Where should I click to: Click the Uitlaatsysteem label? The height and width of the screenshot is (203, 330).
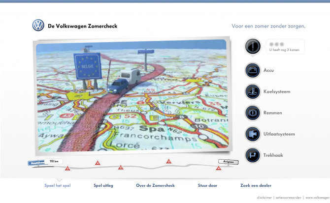279,134
